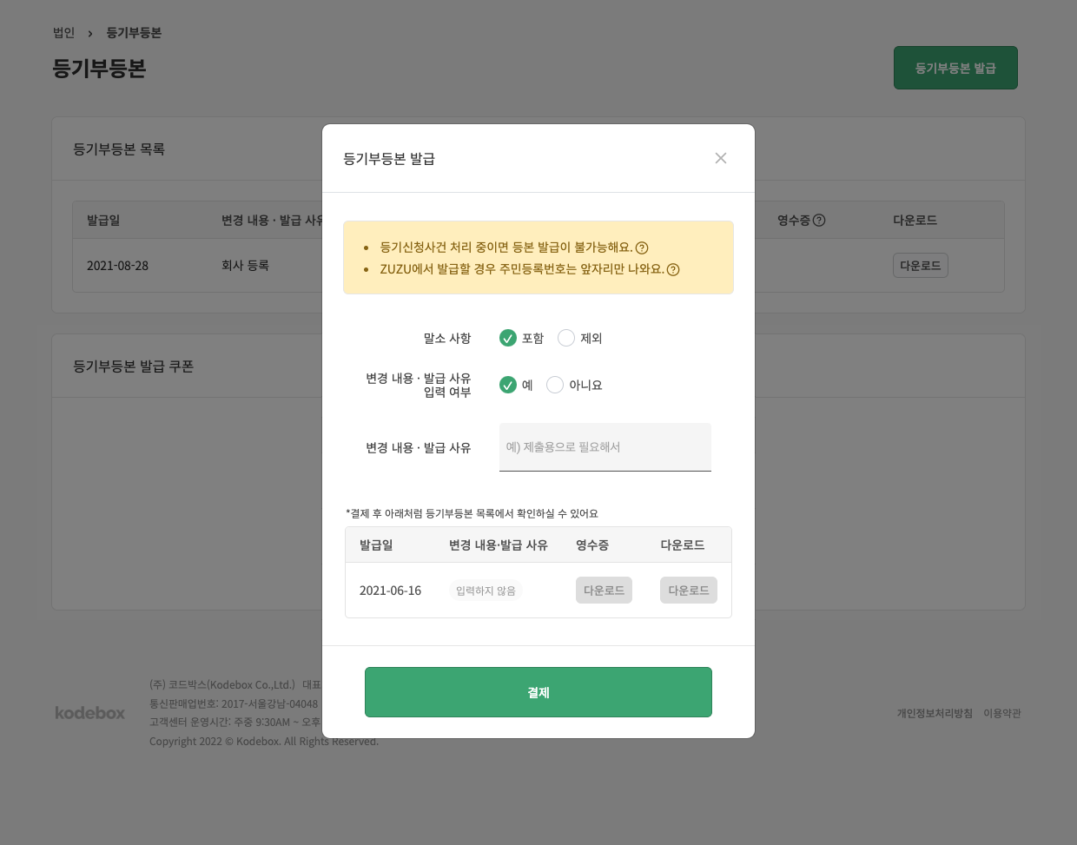1077x845 pixels.
Task: Click the 영수증 column help icon
Action: pos(817,219)
